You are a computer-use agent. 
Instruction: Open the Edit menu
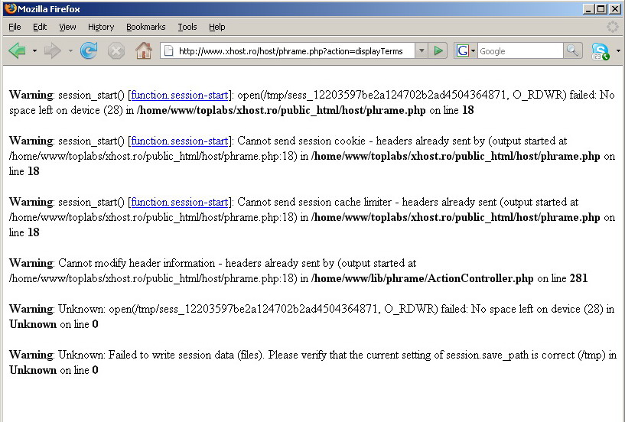tap(40, 27)
